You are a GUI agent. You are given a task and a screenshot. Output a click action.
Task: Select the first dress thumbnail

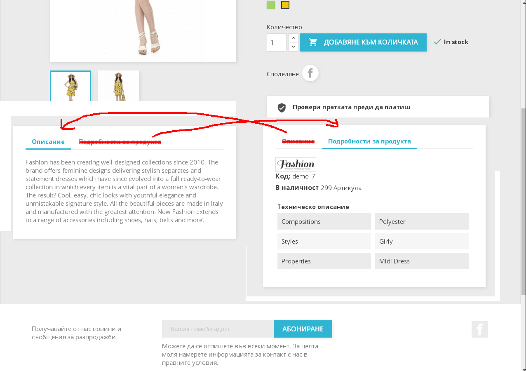coord(70,86)
